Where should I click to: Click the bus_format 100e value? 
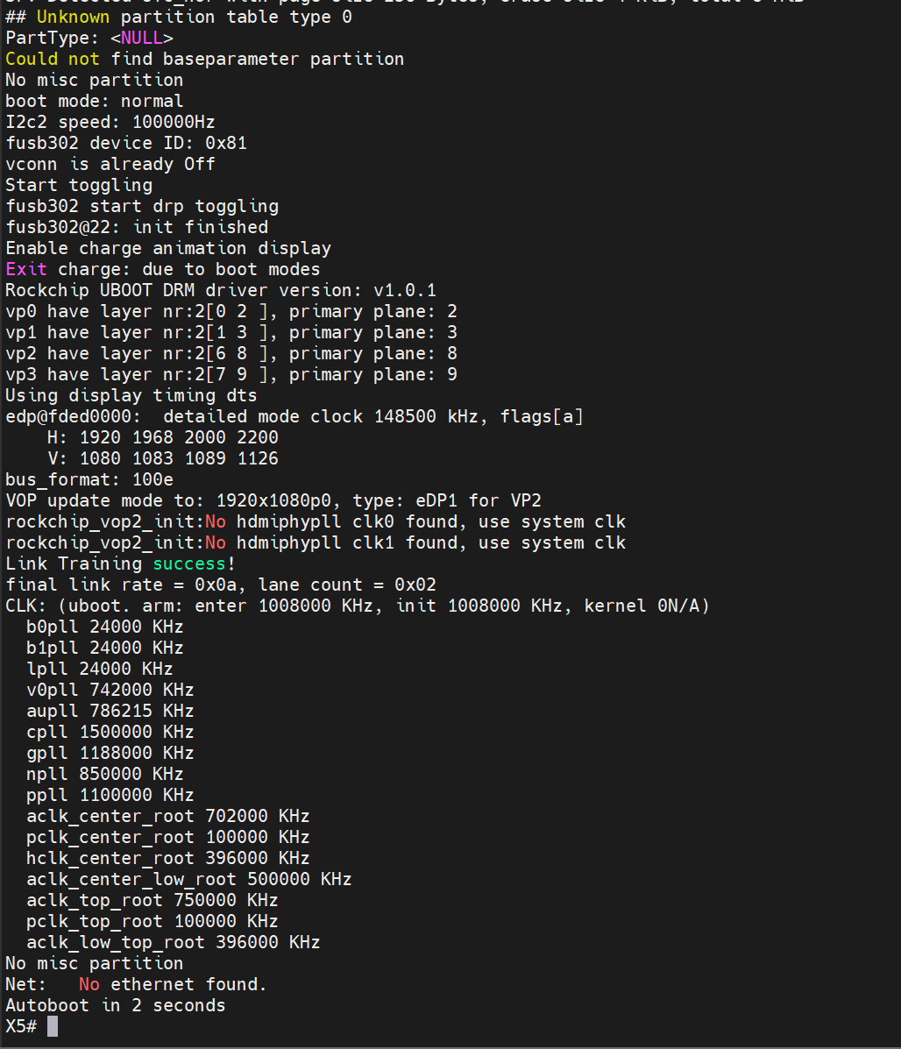pyautogui.click(x=153, y=479)
